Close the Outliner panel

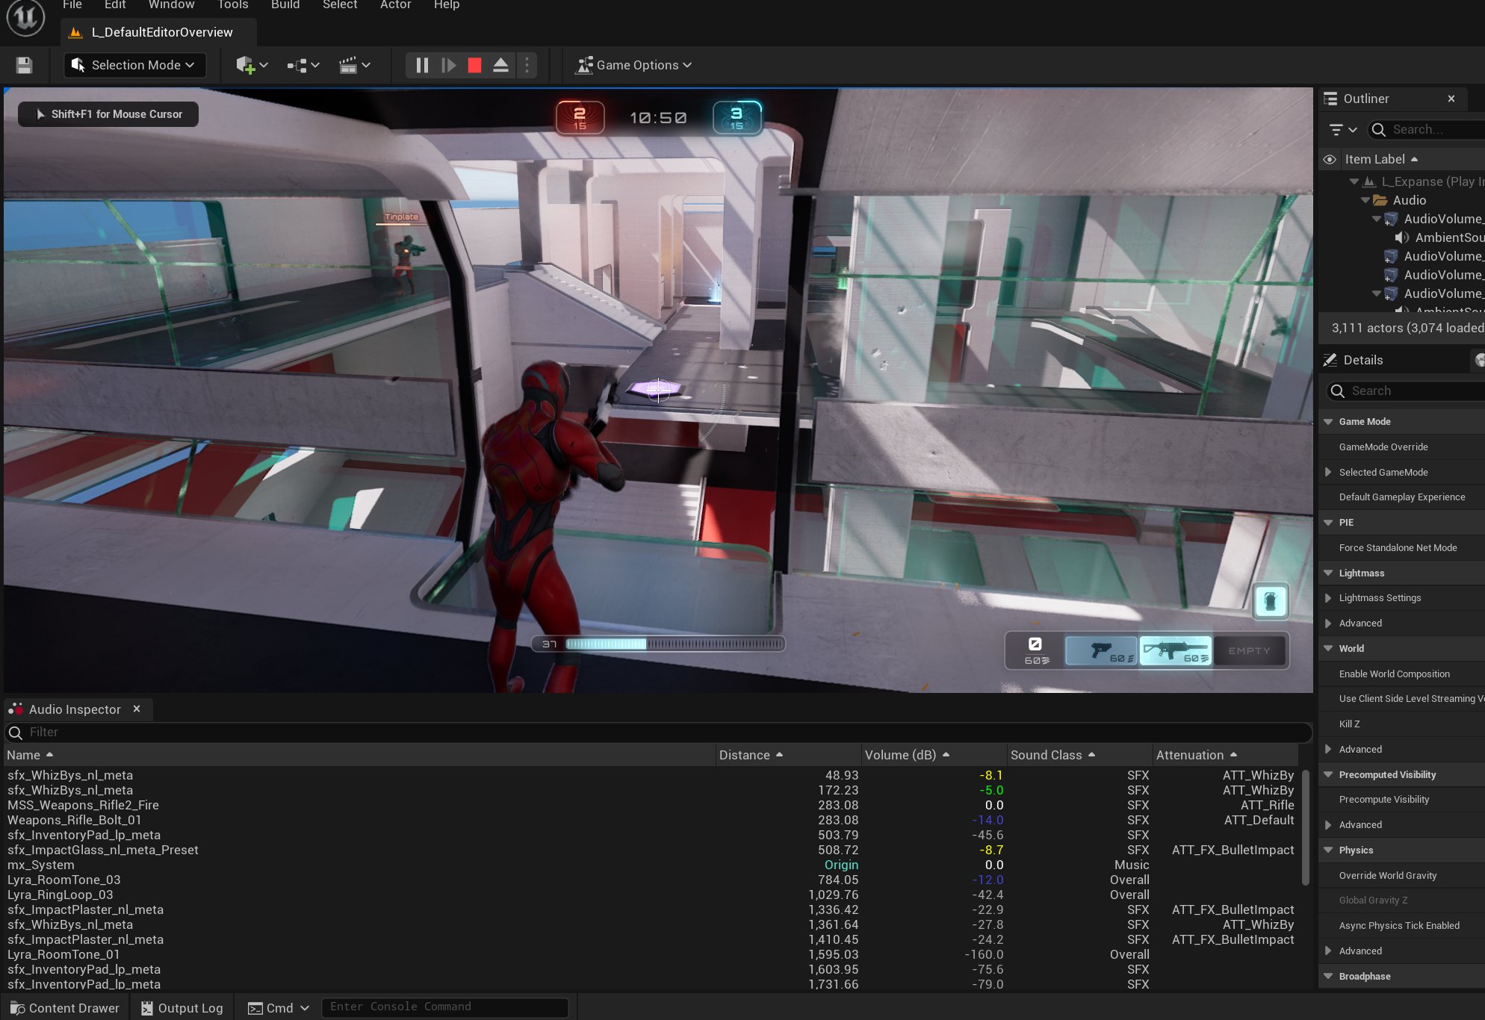(x=1451, y=99)
